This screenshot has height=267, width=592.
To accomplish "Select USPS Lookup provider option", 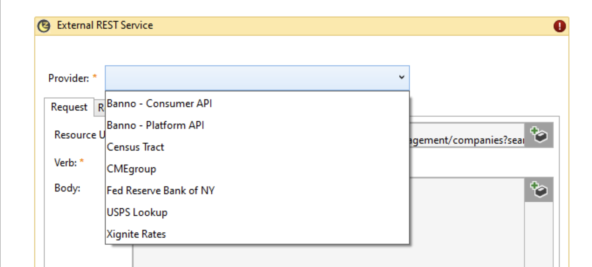I will pyautogui.click(x=137, y=212).
